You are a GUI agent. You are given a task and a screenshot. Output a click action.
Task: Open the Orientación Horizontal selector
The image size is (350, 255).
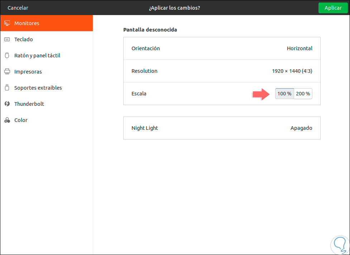(x=222, y=48)
